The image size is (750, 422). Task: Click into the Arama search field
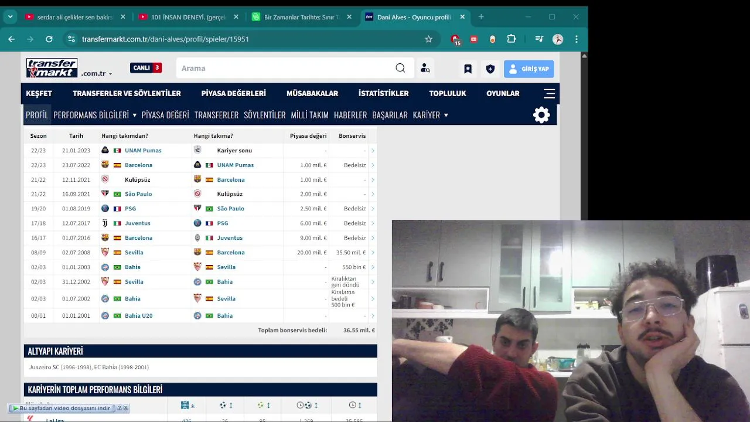(x=284, y=68)
